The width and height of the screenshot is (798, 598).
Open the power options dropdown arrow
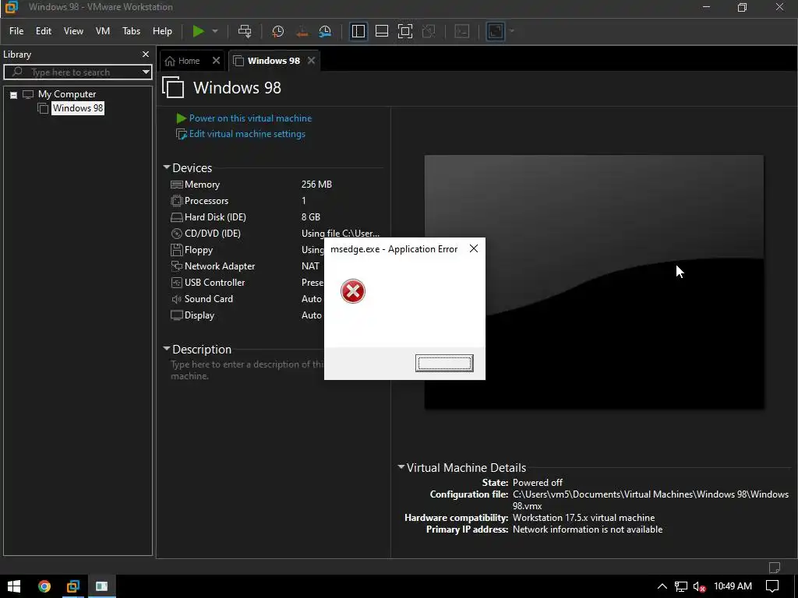(215, 31)
